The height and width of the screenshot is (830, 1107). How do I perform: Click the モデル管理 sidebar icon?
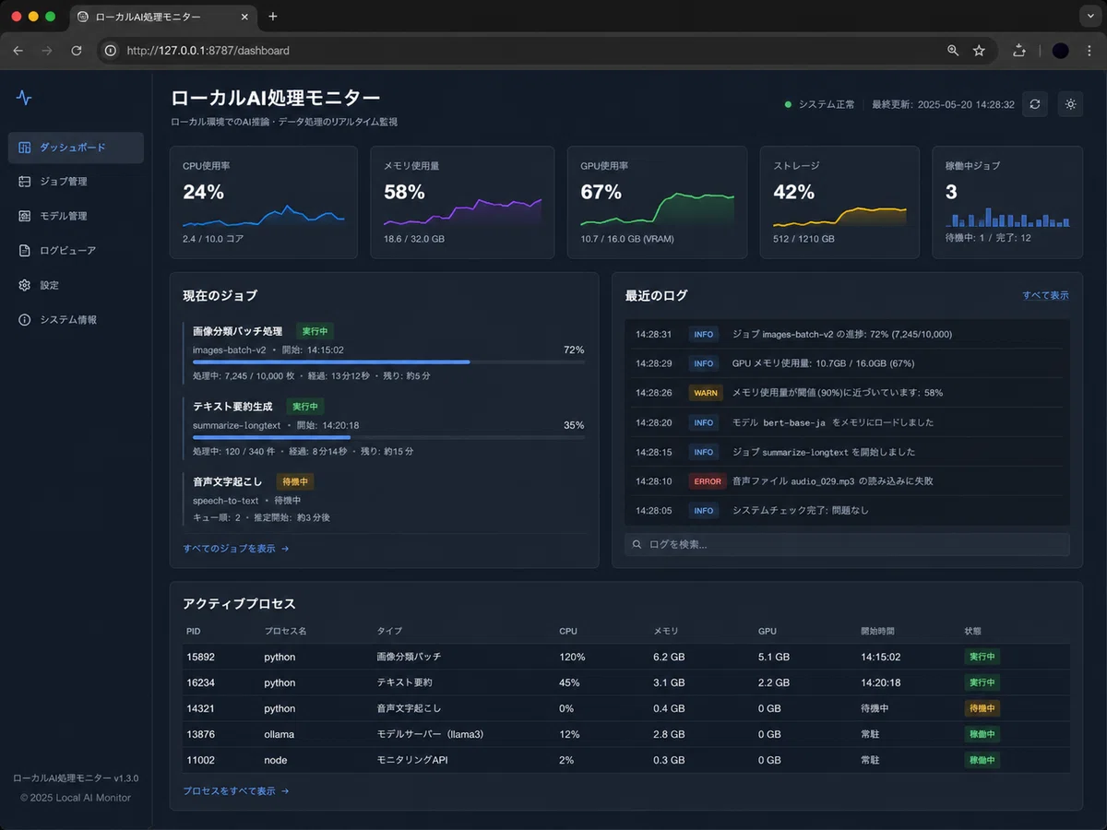pyautogui.click(x=25, y=216)
